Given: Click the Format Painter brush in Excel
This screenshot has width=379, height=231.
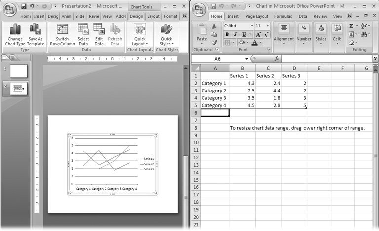Looking at the screenshot, I should [214, 43].
